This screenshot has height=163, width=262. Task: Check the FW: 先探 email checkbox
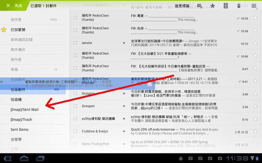76,30
